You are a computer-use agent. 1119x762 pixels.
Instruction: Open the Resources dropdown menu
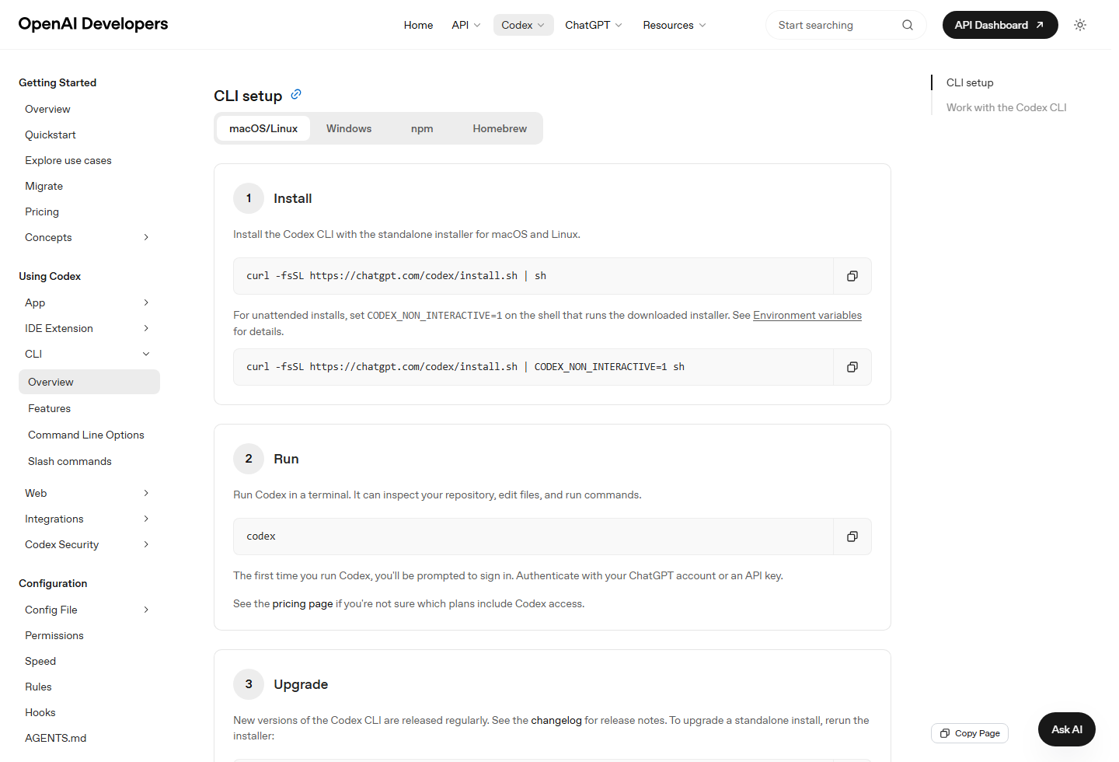pos(675,25)
